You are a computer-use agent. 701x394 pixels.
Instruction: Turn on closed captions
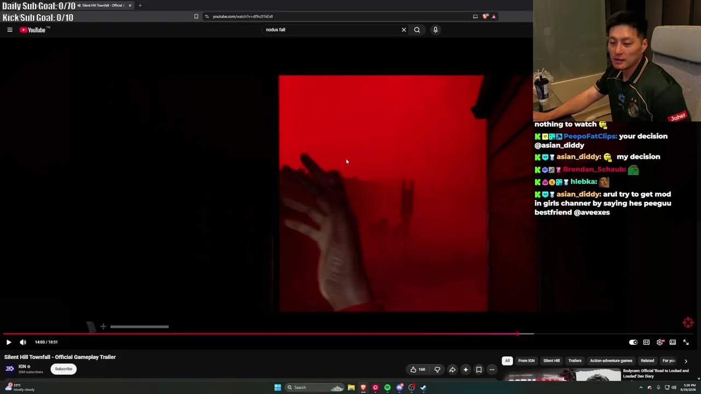pyautogui.click(x=646, y=342)
